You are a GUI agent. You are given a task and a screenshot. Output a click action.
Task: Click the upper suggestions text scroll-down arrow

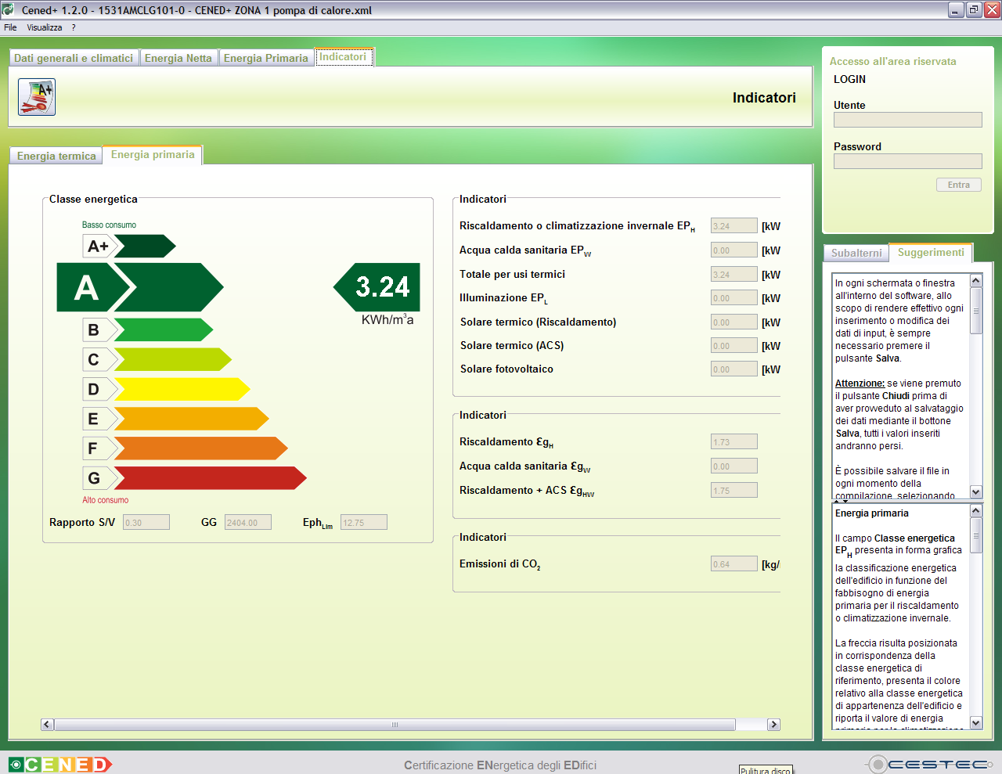tap(976, 491)
